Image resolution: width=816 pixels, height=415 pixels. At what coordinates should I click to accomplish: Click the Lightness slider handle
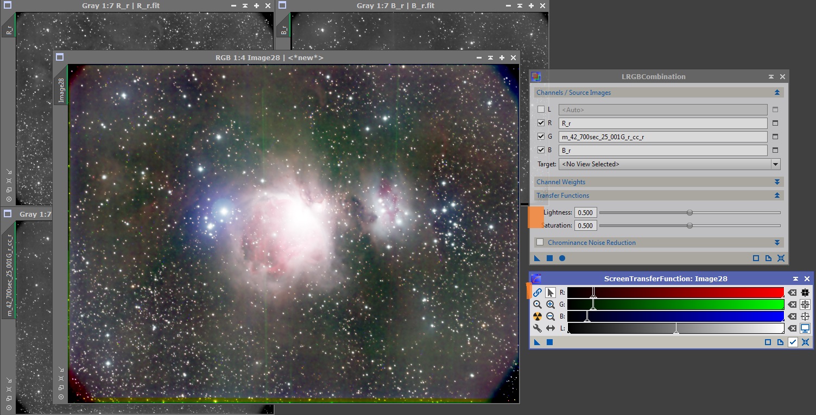(x=690, y=212)
